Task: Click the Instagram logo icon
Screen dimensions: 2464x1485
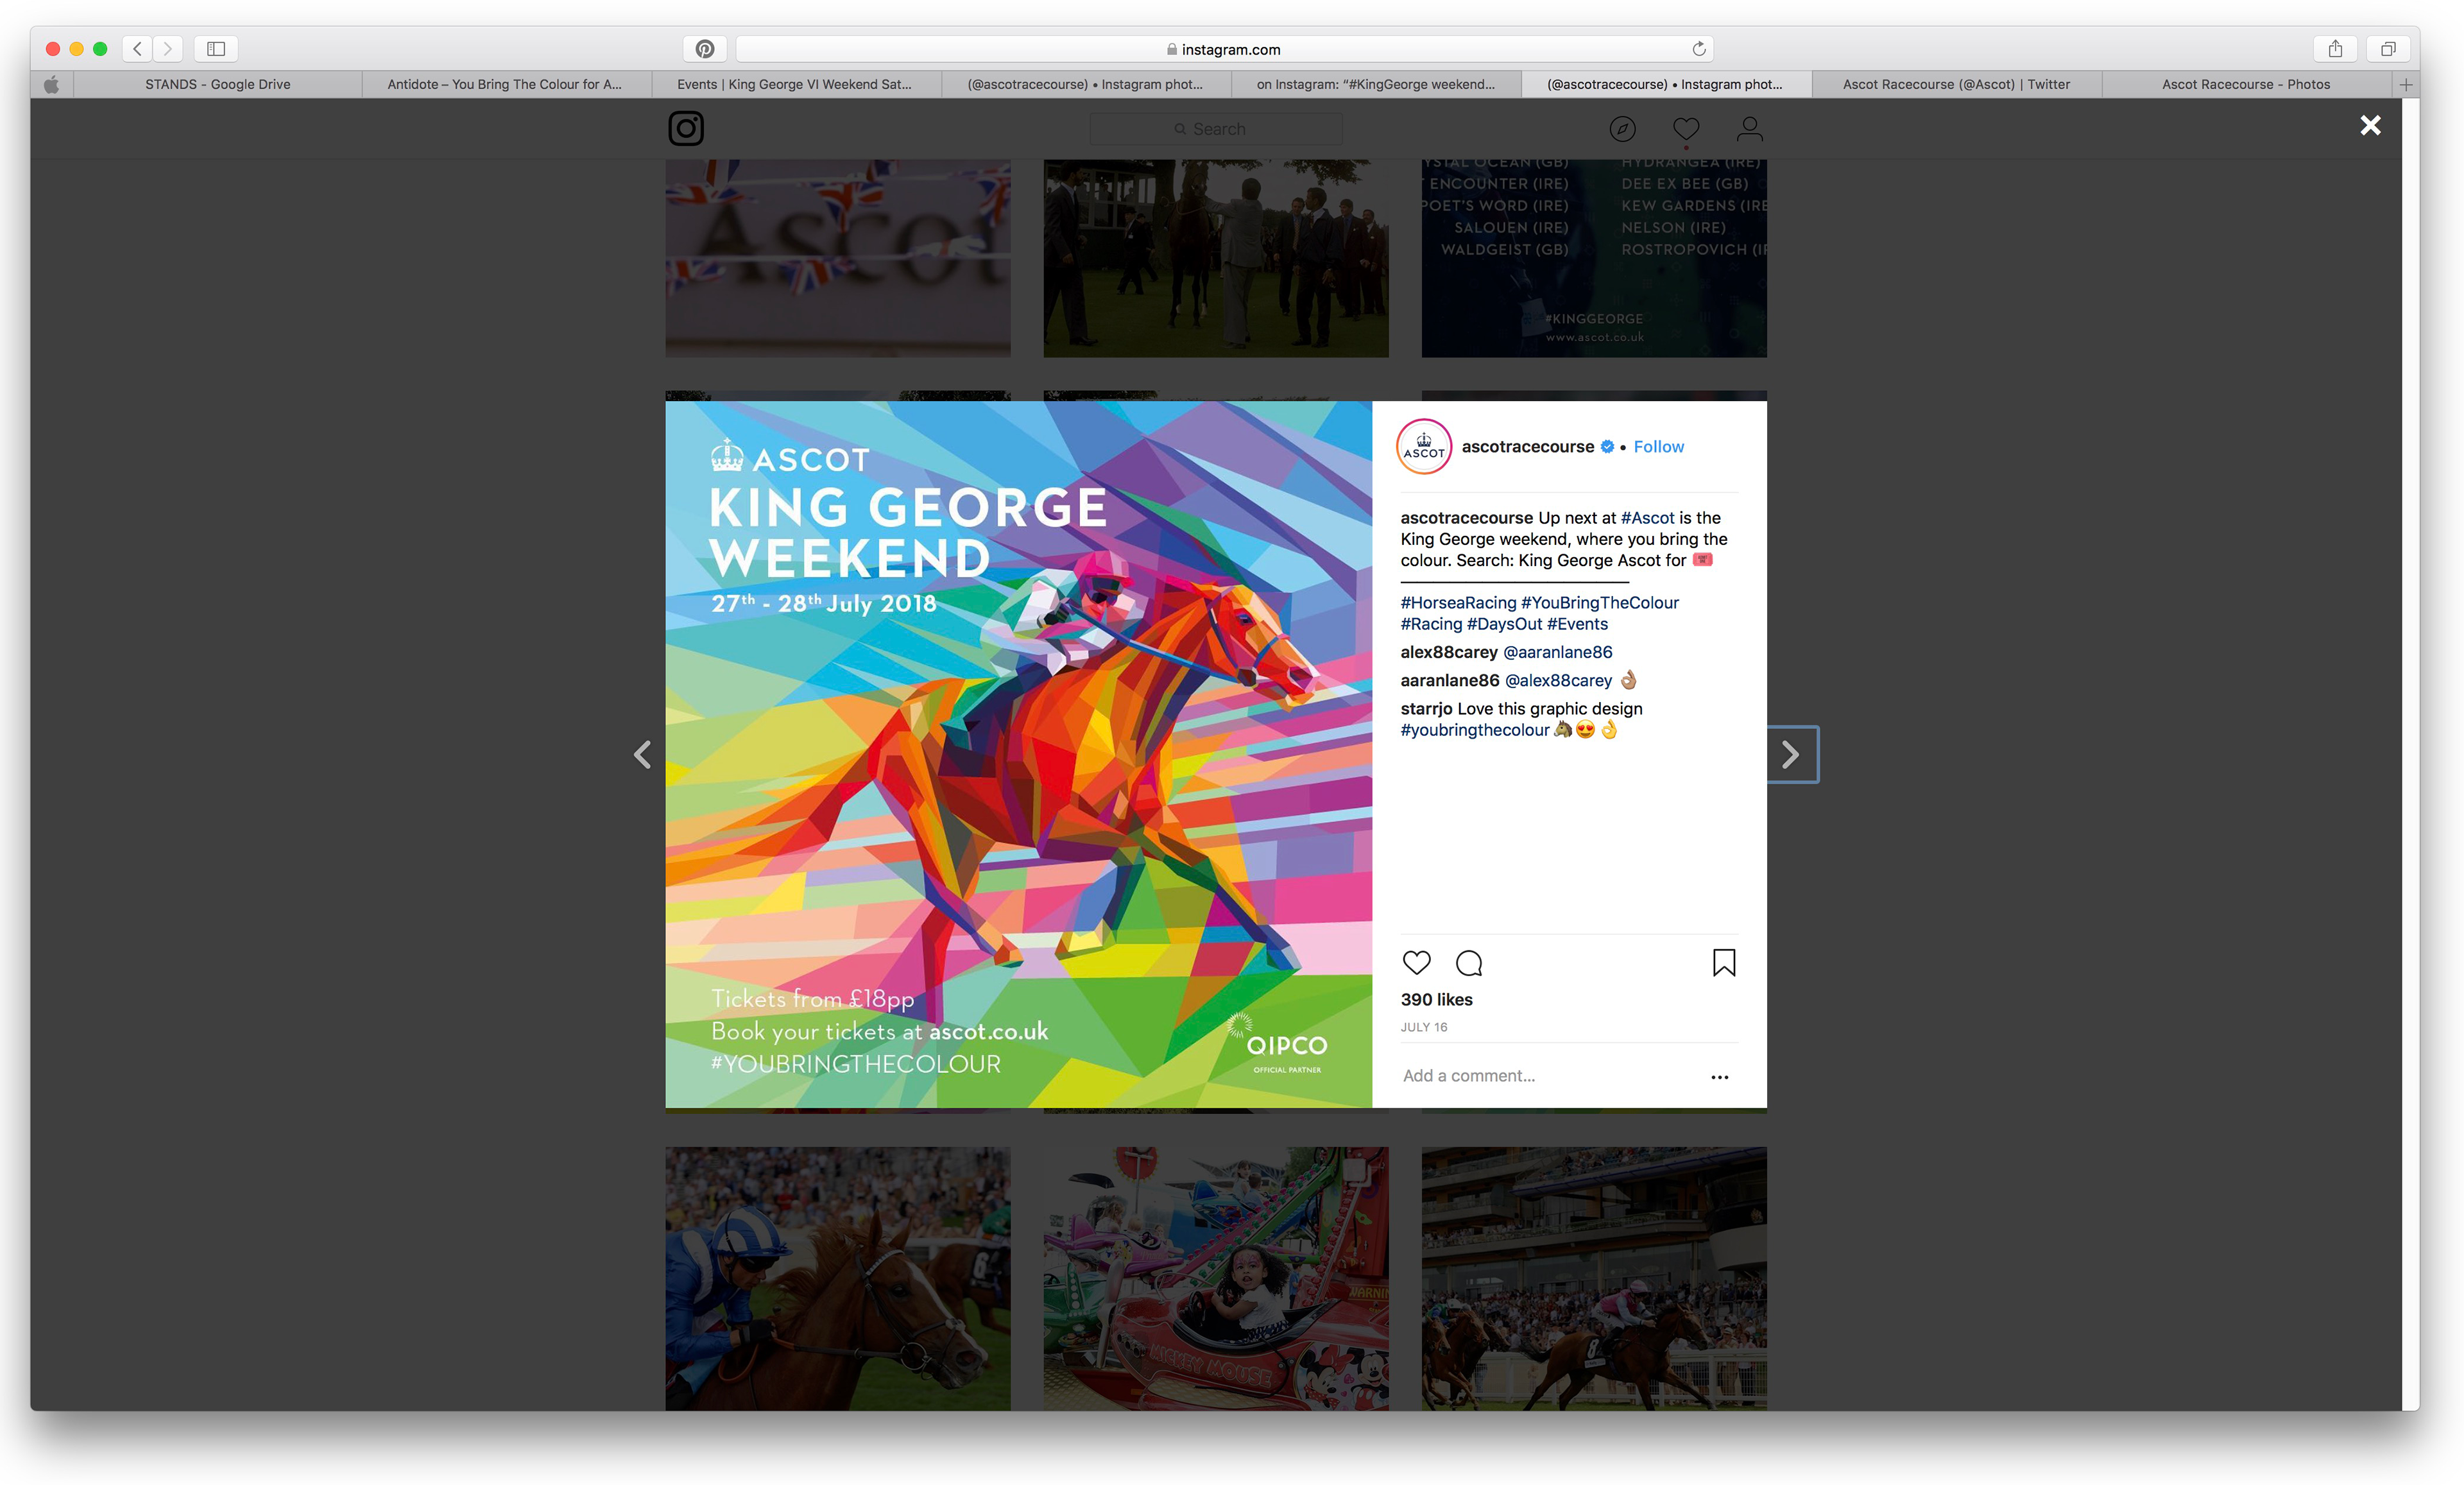Action: (686, 128)
